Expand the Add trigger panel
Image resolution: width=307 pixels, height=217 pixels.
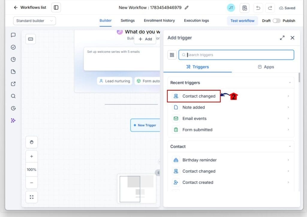click(282, 38)
